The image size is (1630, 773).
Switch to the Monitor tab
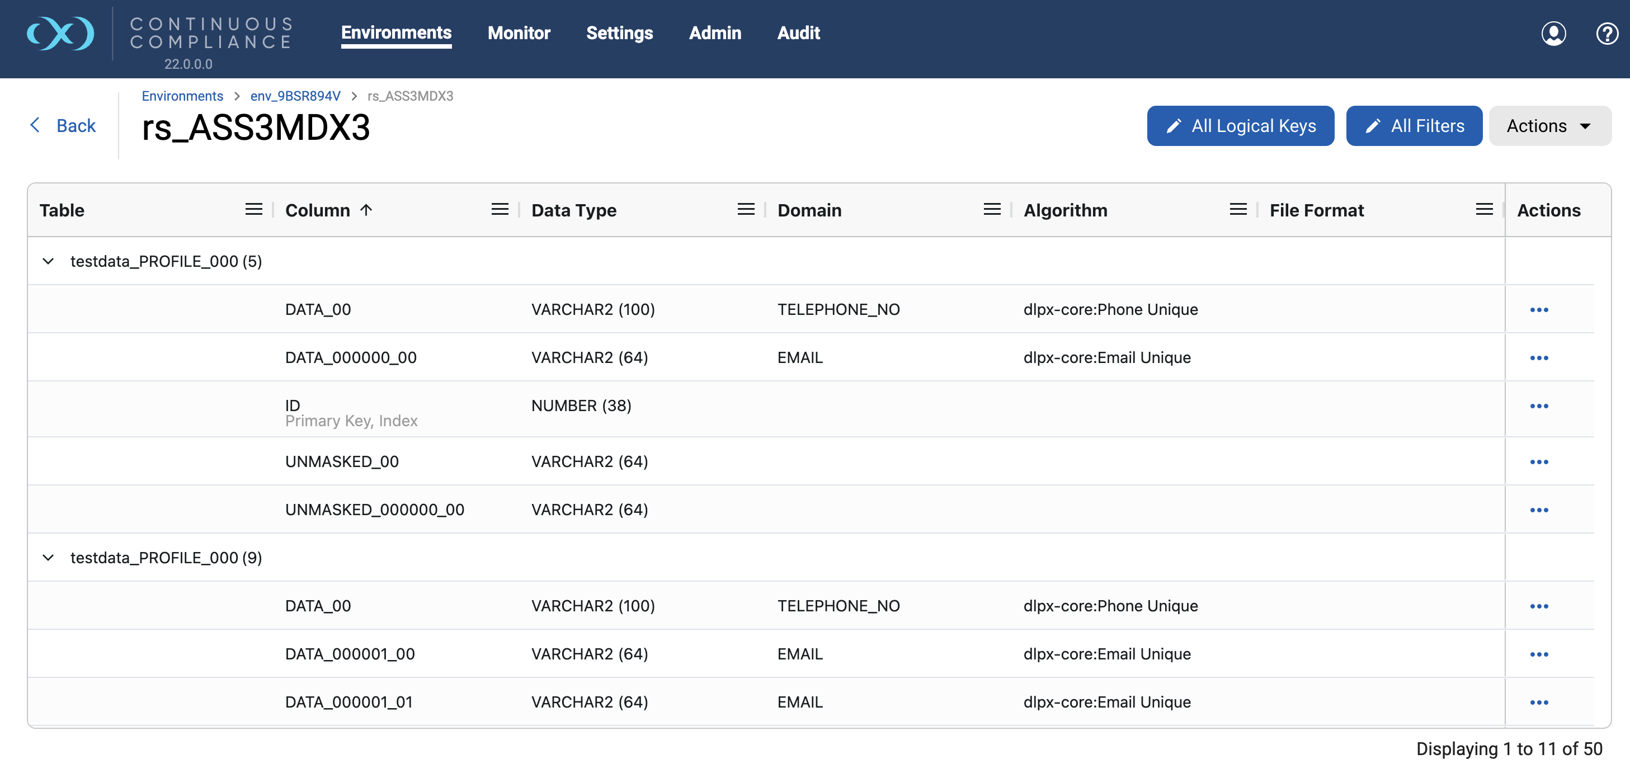point(518,33)
